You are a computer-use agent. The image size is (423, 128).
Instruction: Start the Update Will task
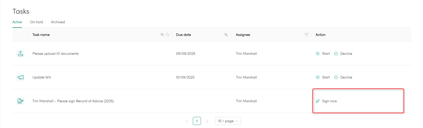pos(323,77)
